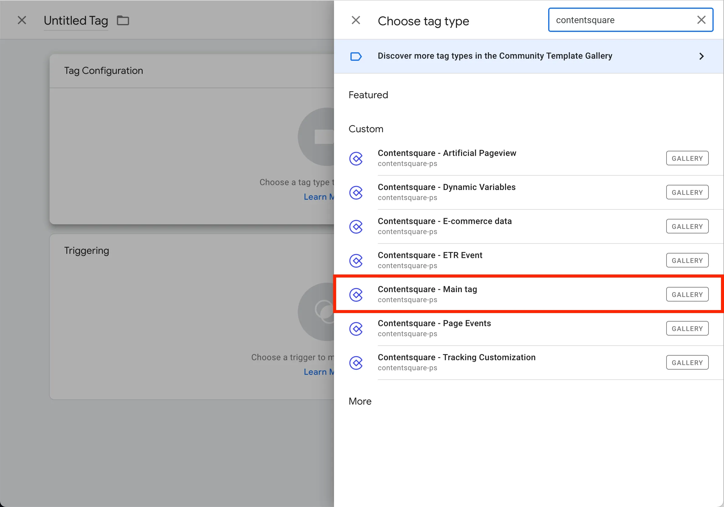Click the Custom section heading
Image resolution: width=724 pixels, height=507 pixels.
point(366,129)
